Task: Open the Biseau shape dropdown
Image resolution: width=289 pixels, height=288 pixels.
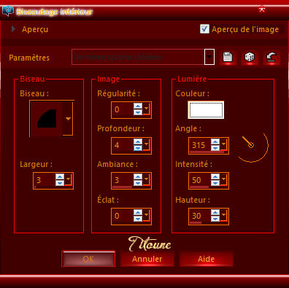Action: (x=68, y=119)
